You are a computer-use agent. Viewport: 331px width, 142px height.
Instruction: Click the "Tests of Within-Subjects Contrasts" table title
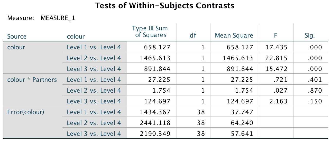tap(164, 6)
